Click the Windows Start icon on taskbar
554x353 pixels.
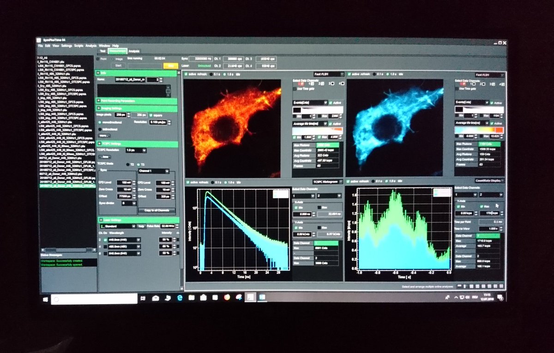point(46,299)
